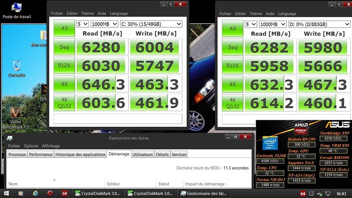This screenshot has height=198, width=352.
Task: Sort startup list by Nom column
Action: [55, 183]
